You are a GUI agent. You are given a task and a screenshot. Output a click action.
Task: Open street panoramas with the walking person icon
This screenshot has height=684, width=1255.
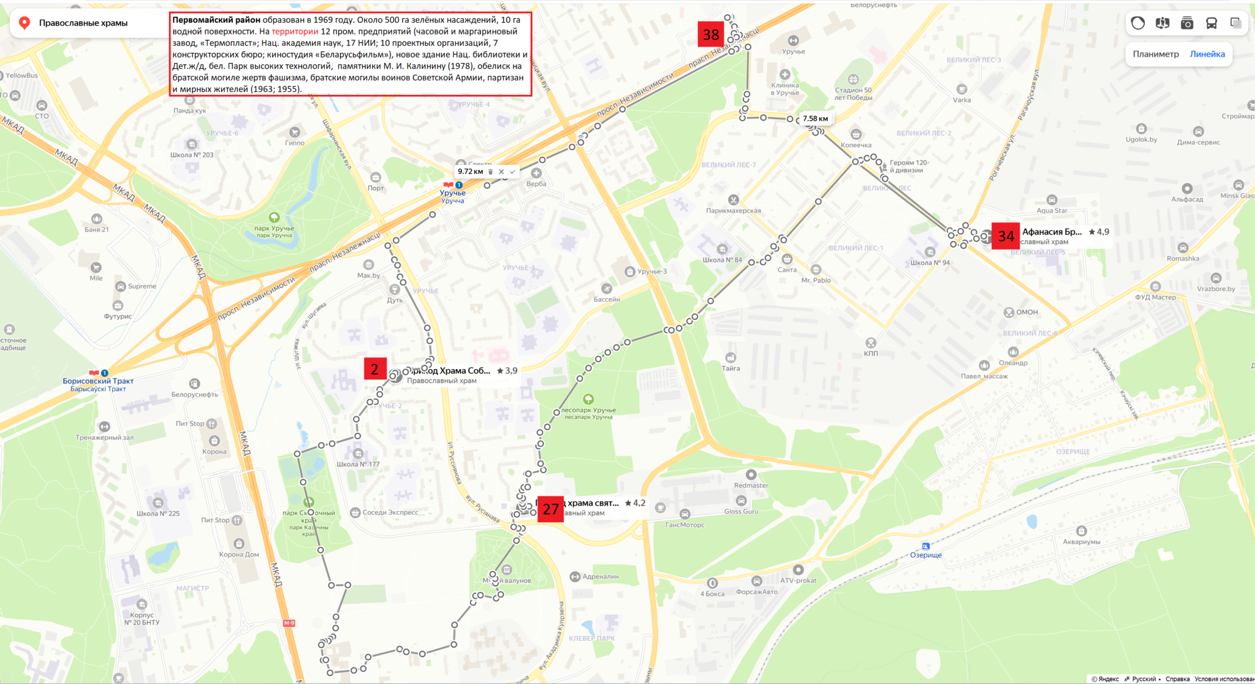(x=1162, y=23)
